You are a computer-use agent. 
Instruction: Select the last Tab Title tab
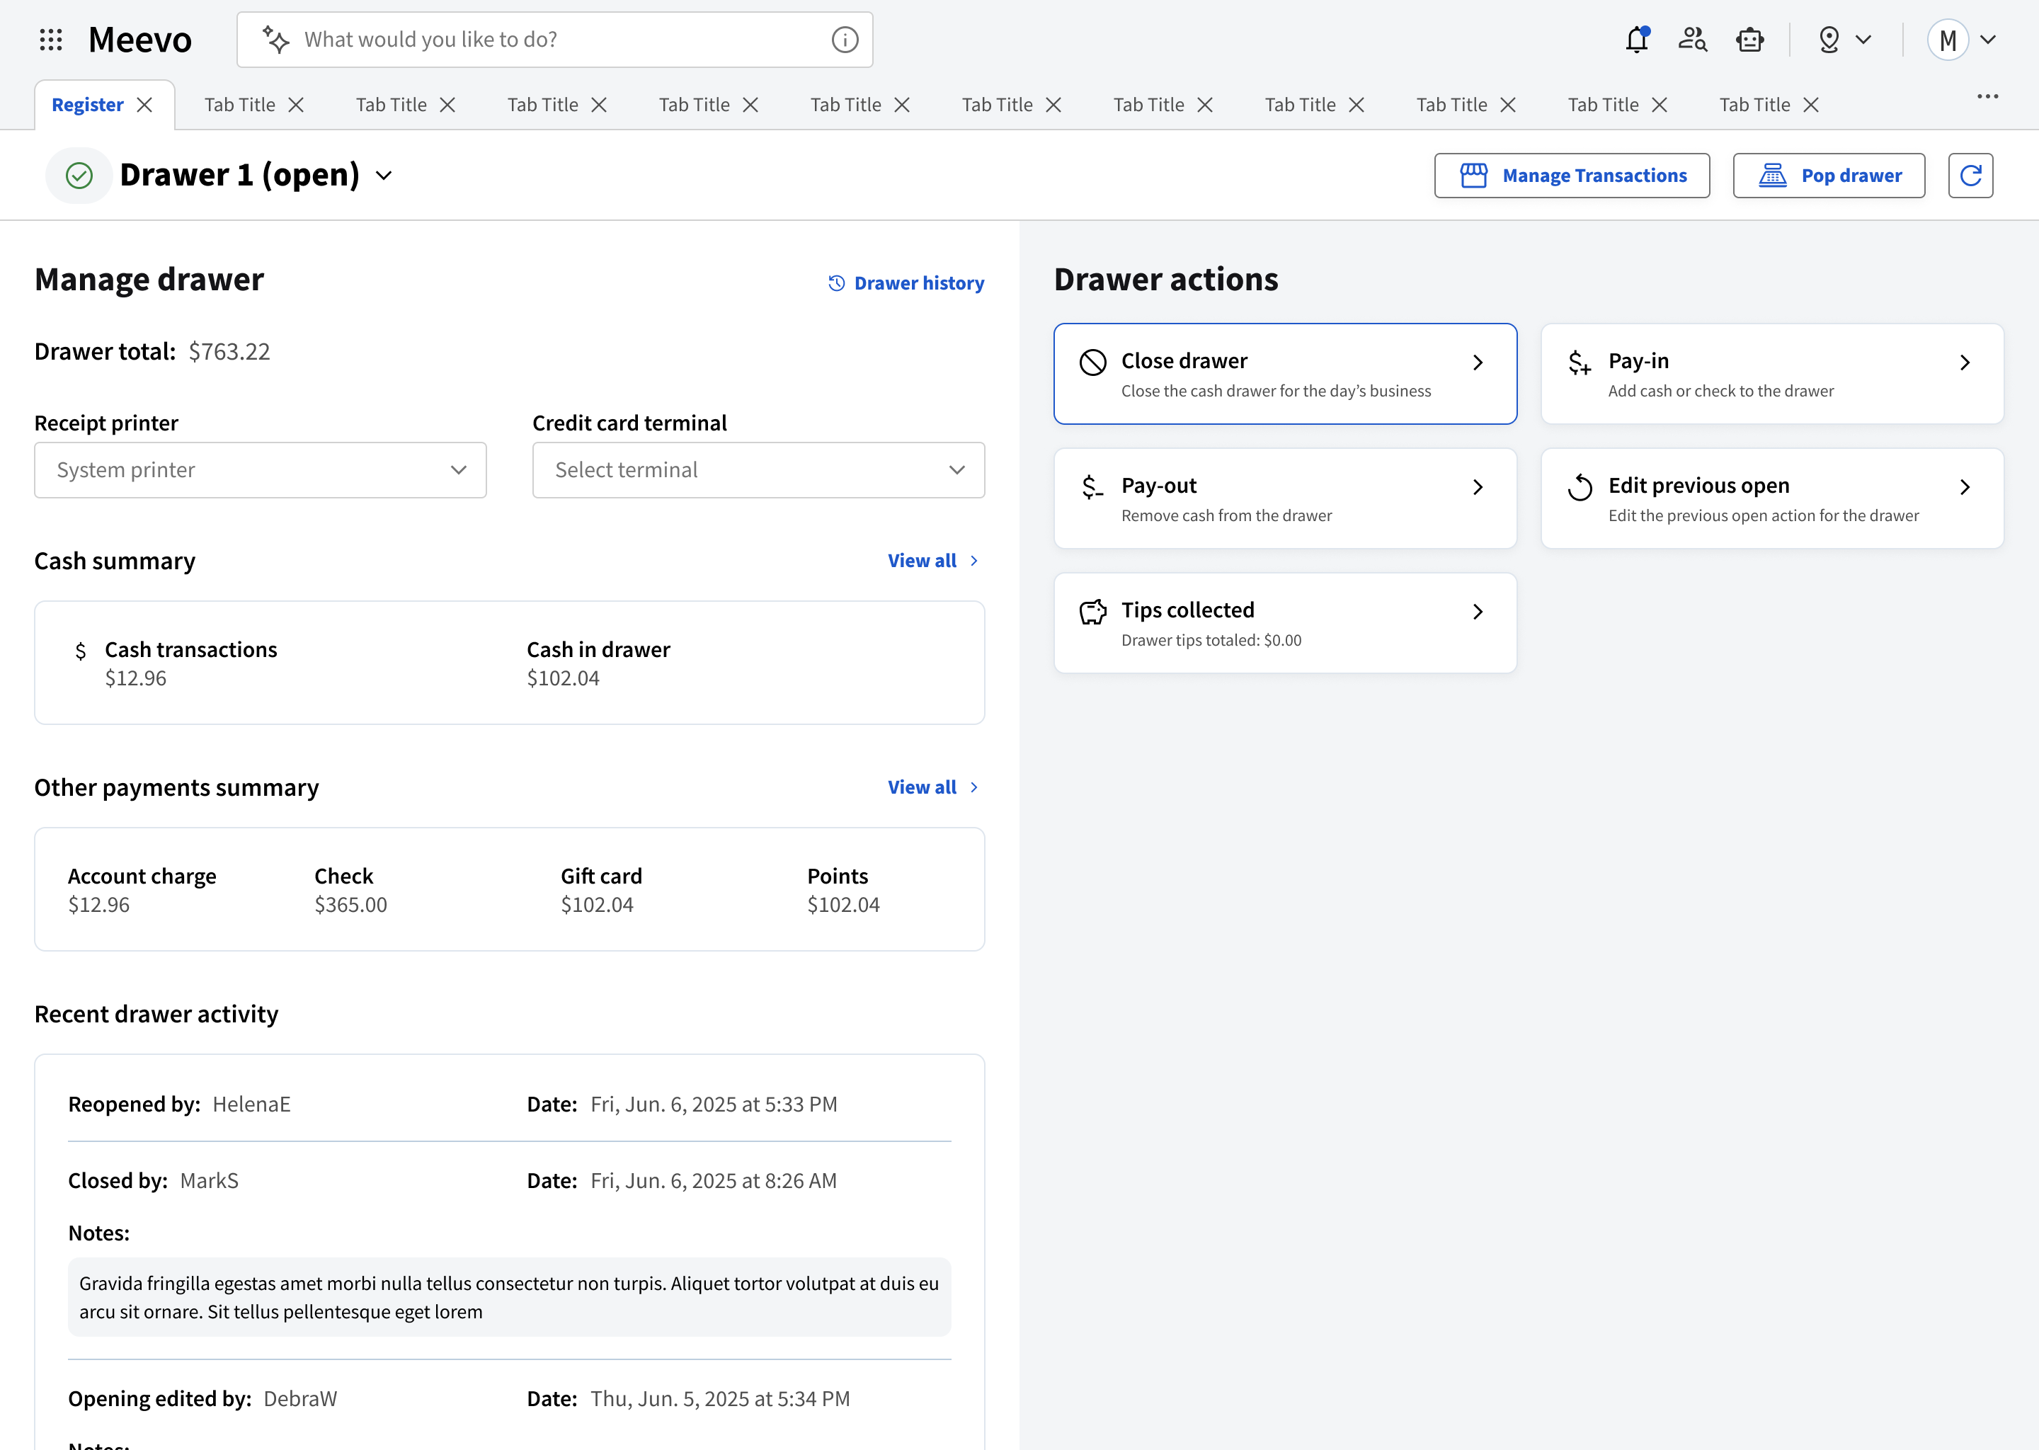(1754, 105)
